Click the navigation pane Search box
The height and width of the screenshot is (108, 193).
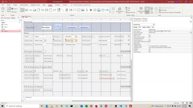(x=10, y=20)
